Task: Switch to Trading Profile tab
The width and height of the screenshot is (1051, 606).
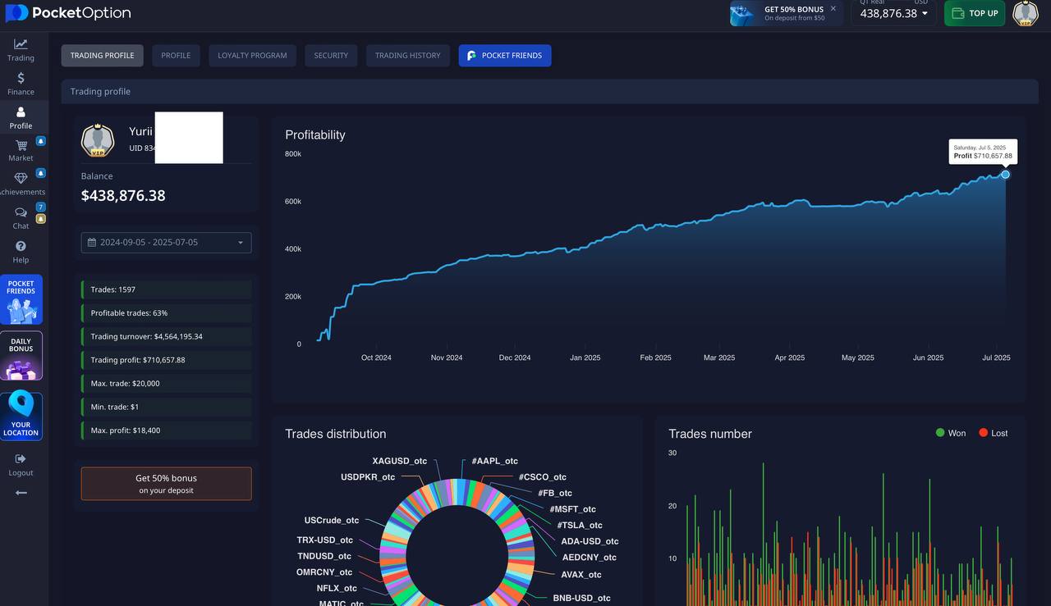Action: point(103,56)
